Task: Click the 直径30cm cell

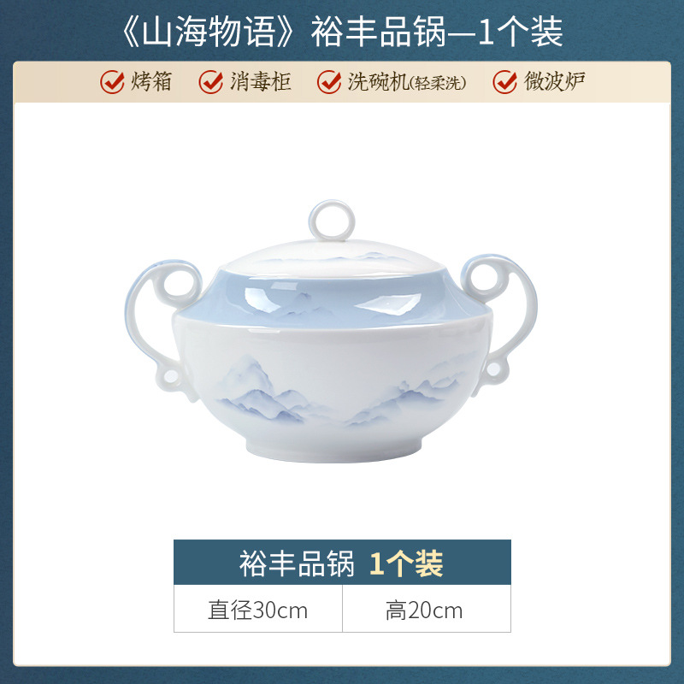Action: pyautogui.click(x=258, y=609)
